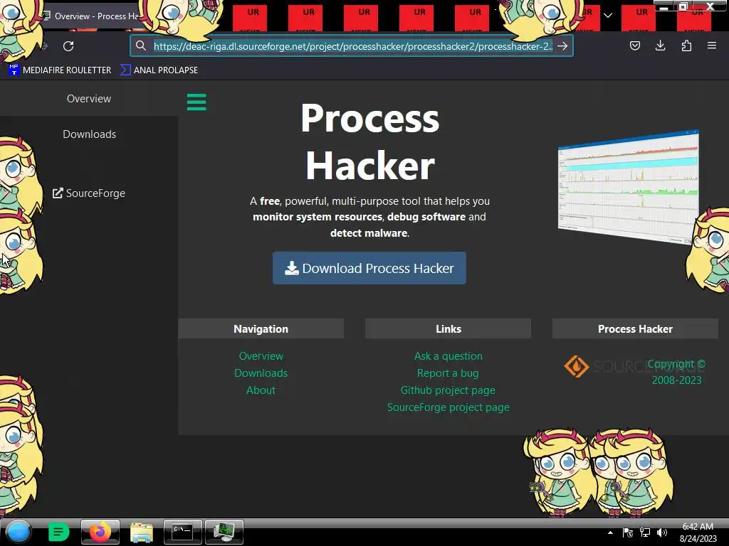Image resolution: width=729 pixels, height=546 pixels.
Task: Open the list all tabs chevron
Action: tap(608, 16)
